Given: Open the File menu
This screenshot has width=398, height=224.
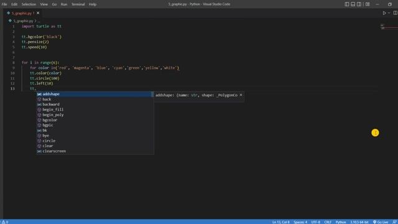Looking at the screenshot, I should [4, 4].
